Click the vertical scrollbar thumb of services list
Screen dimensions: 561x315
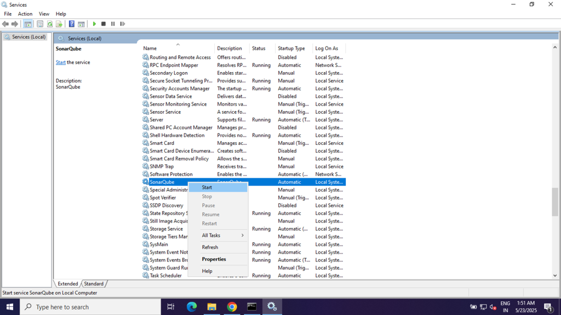555,201
